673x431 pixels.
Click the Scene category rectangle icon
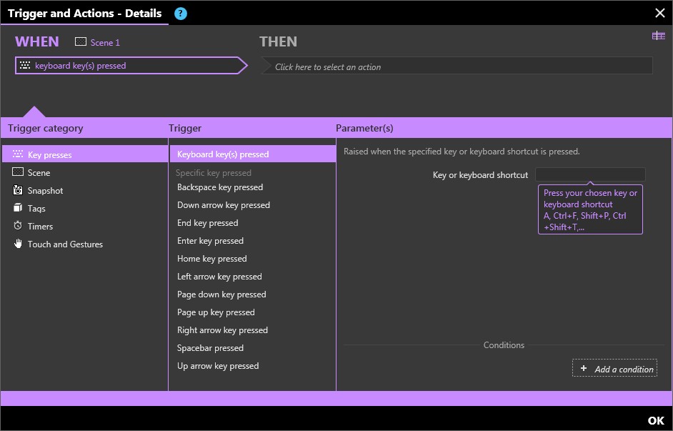[x=18, y=172]
